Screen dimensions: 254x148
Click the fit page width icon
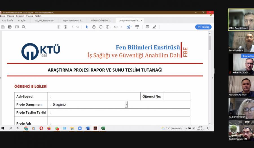click(x=128, y=27)
